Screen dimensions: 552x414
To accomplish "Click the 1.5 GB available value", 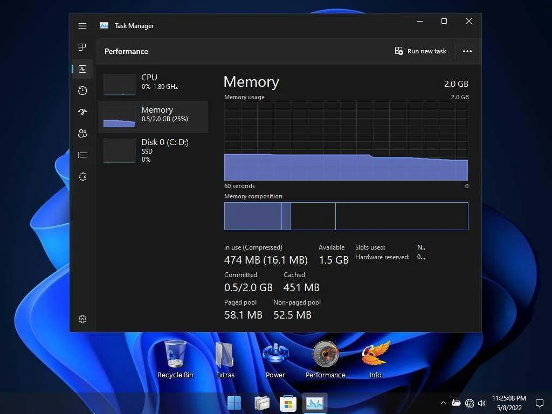I will tap(333, 260).
